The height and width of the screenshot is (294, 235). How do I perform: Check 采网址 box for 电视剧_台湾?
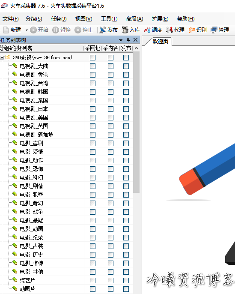point(93,83)
